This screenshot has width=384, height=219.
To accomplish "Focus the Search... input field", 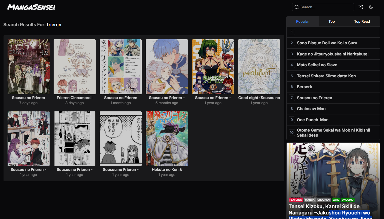I will pos(323,7).
